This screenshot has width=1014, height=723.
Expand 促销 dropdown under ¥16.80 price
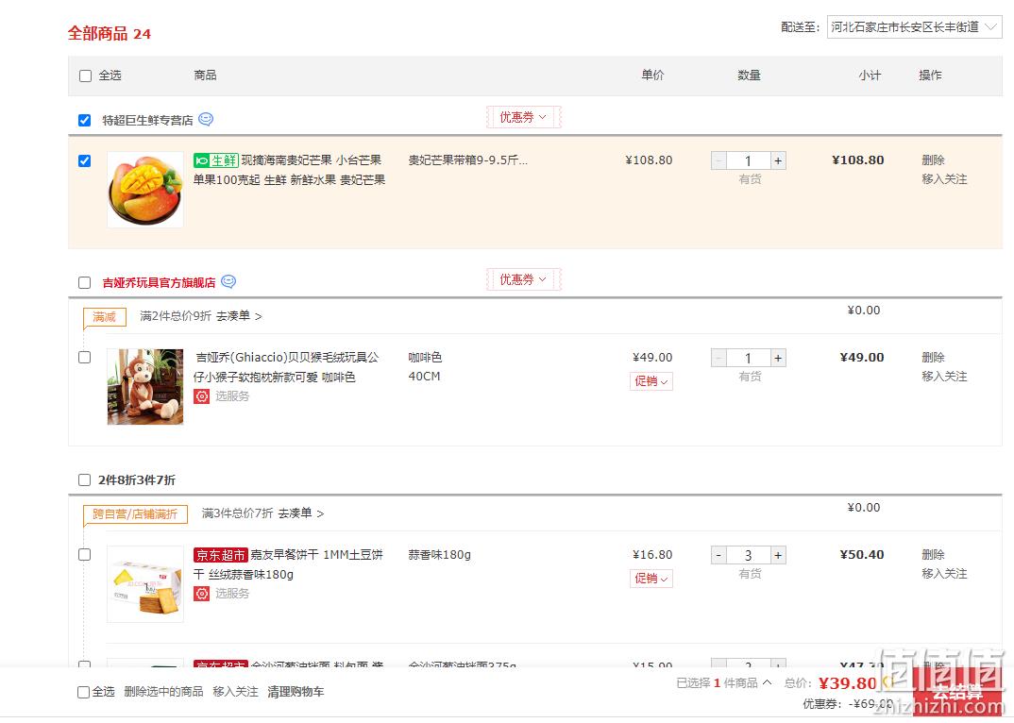[651, 579]
